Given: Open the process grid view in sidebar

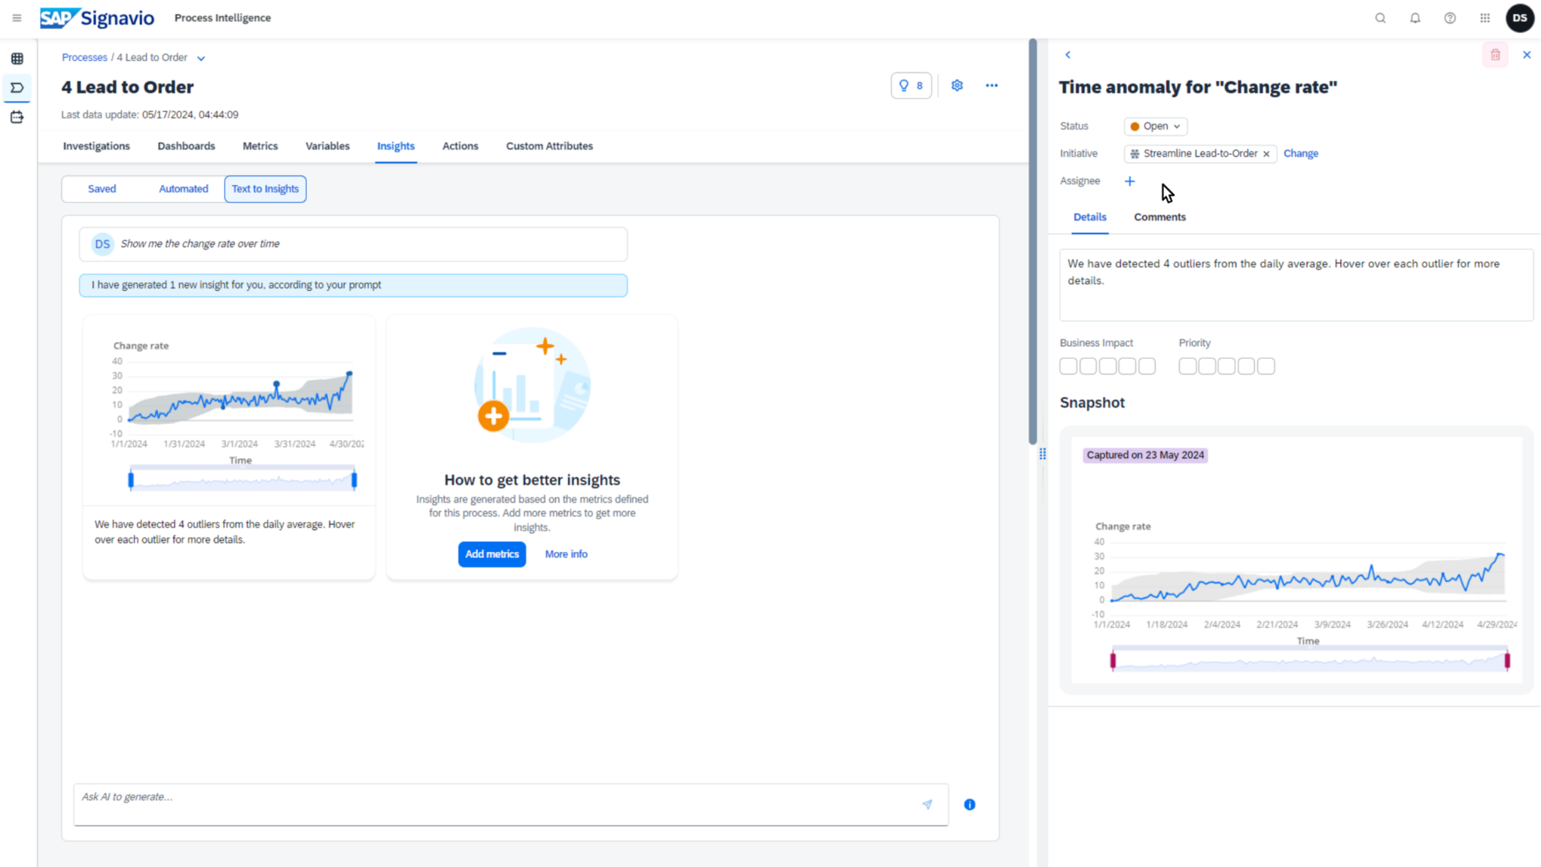Looking at the screenshot, I should pos(17,59).
